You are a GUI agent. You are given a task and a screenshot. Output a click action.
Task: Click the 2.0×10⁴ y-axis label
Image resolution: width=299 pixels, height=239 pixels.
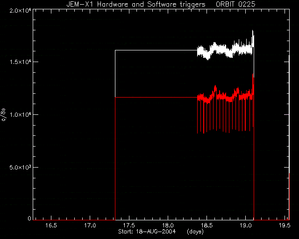tap(21, 10)
